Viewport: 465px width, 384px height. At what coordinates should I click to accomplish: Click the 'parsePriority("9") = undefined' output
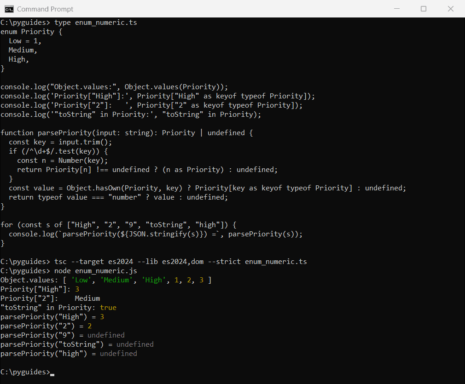[x=62, y=335]
